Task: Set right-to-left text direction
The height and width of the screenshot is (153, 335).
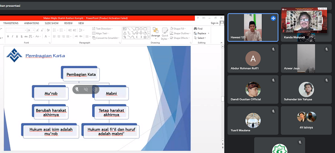Action: pos(81,36)
